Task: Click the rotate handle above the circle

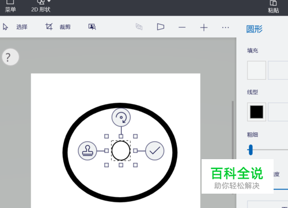Action: click(121, 117)
